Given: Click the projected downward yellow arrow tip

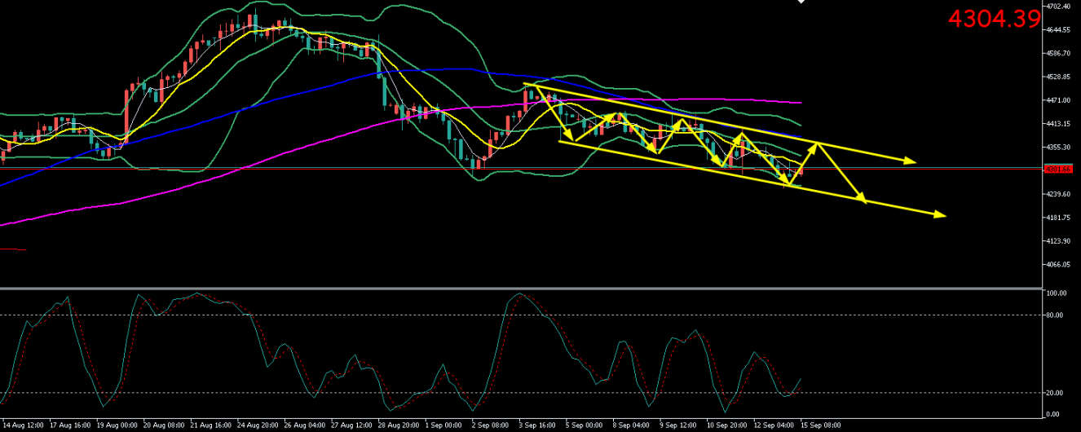Looking at the screenshot, I should [x=862, y=197].
